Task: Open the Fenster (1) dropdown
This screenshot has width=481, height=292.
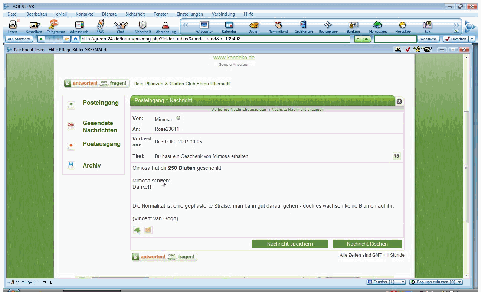Action: 386,282
